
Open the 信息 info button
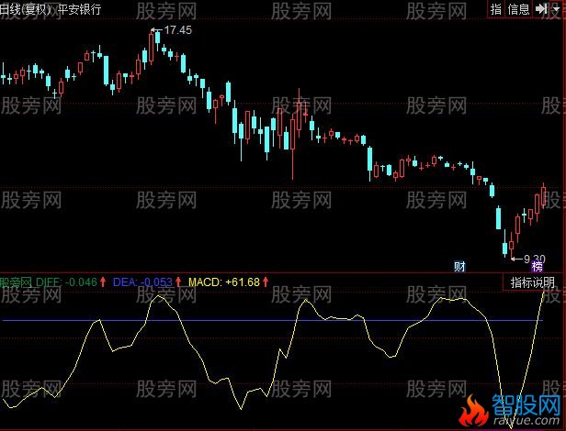point(518,8)
